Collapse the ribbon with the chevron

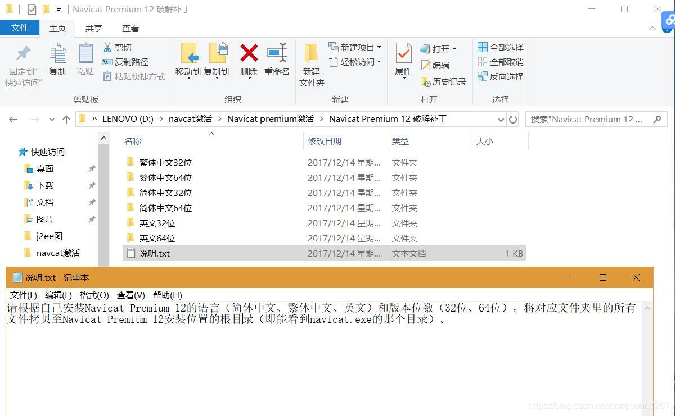(x=652, y=28)
